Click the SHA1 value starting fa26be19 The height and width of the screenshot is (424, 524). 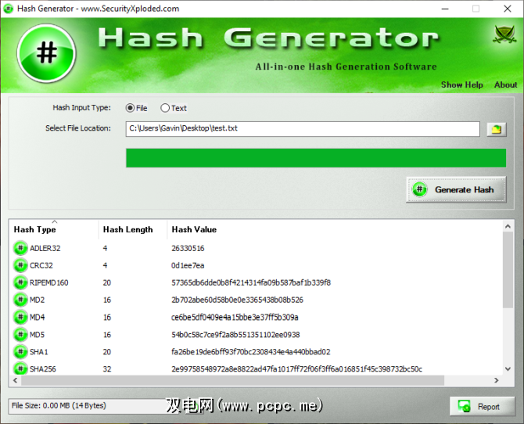click(251, 352)
